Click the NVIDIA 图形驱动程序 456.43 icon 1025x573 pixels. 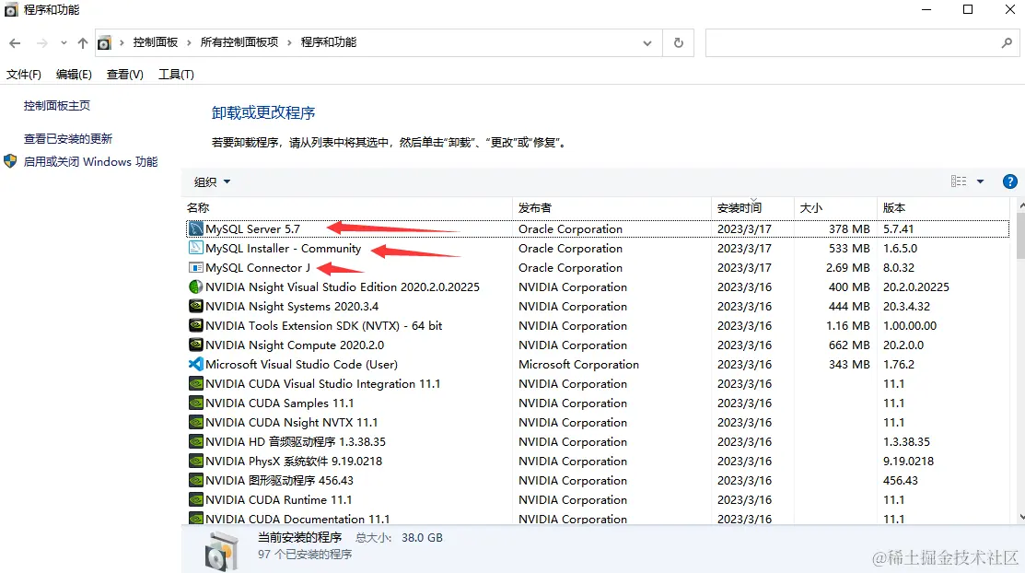[195, 480]
